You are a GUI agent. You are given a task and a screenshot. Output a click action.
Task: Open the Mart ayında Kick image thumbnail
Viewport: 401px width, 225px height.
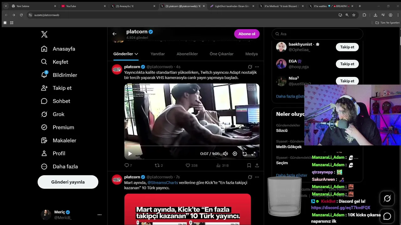tap(188, 209)
